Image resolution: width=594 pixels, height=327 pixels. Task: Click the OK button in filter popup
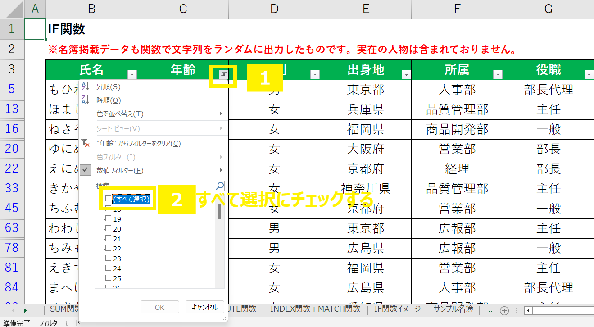[x=160, y=307]
